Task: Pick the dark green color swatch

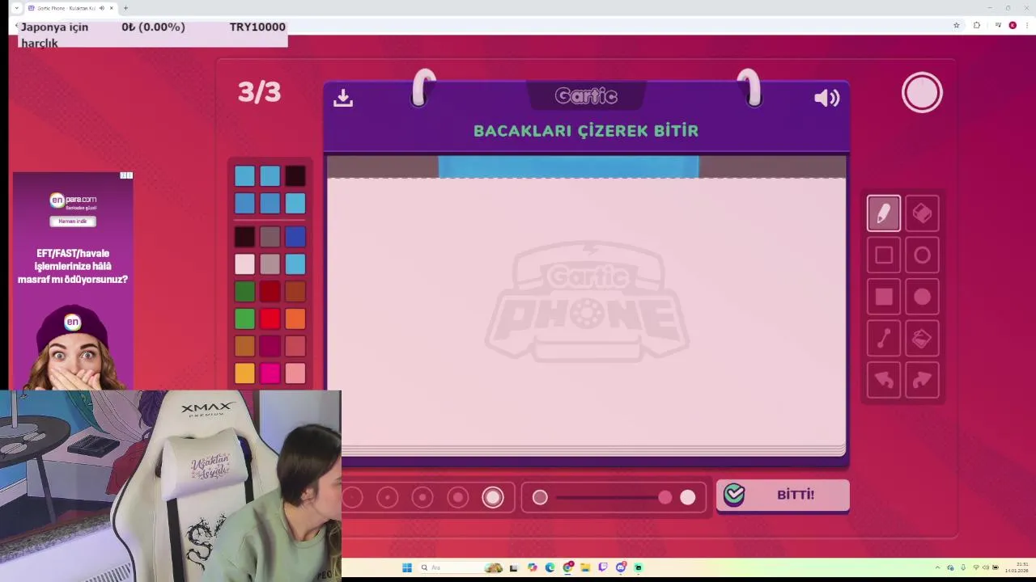Action: 244,291
